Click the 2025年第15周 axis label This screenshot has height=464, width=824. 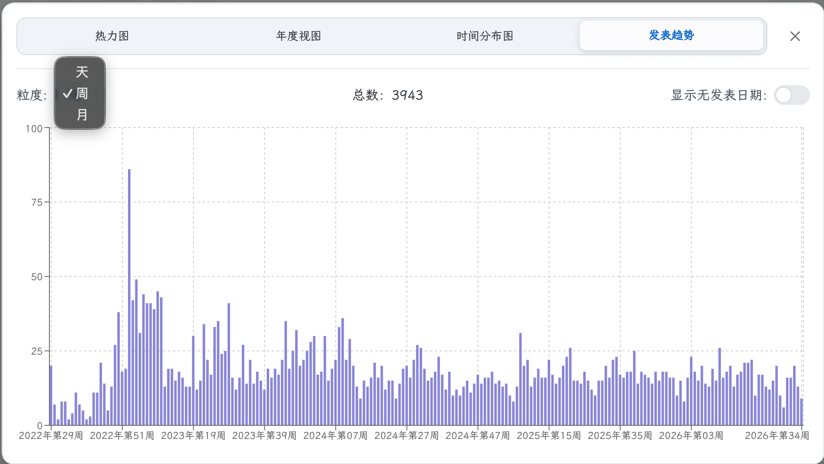(549, 436)
